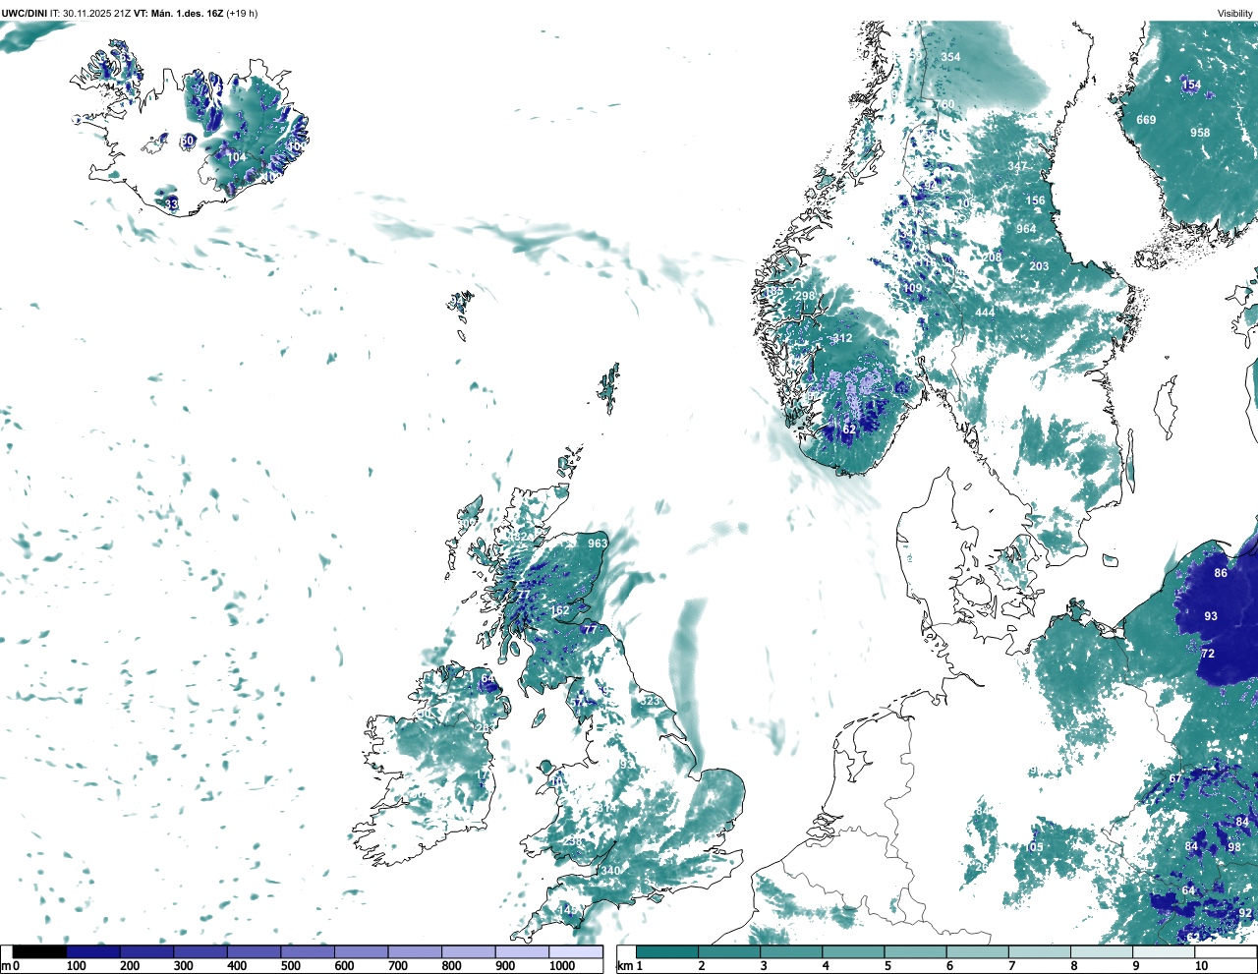Click the visibility value '354' over northern Norway

click(x=950, y=57)
